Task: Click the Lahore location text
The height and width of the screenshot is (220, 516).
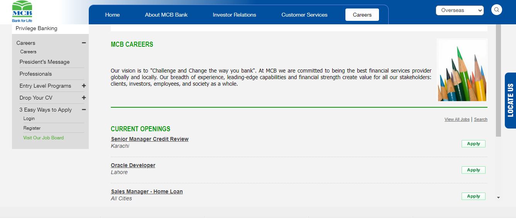Action: click(x=119, y=173)
